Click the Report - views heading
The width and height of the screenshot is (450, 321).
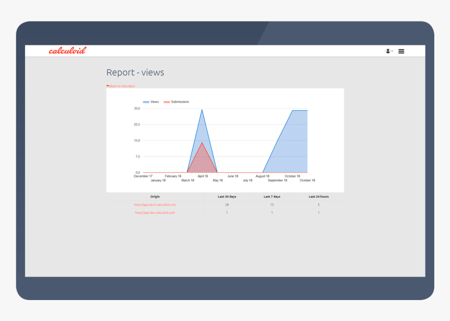(135, 72)
